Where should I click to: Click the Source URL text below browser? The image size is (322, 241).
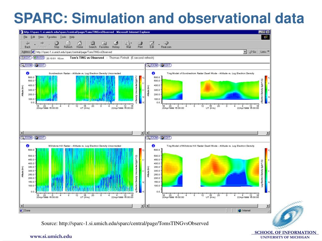(x=125, y=223)
